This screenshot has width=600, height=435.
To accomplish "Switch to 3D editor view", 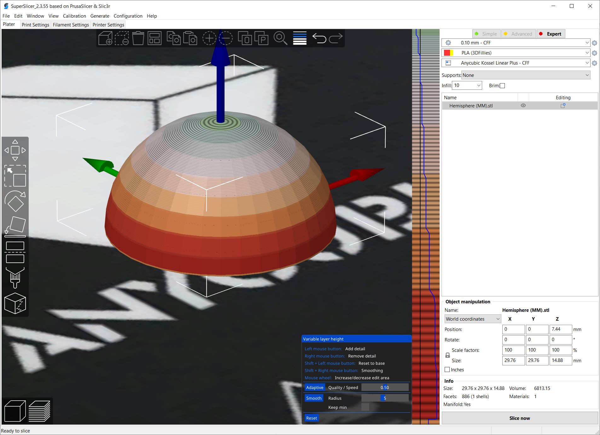I will [x=15, y=411].
